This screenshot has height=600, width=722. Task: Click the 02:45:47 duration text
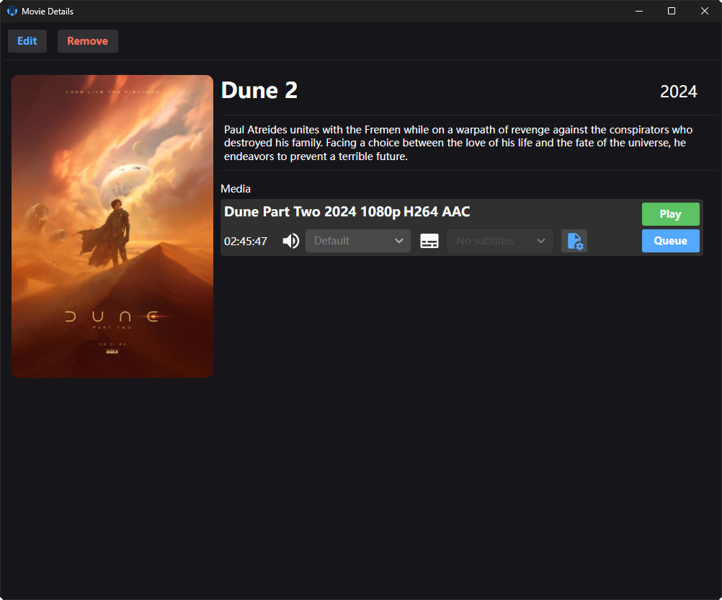(x=246, y=242)
